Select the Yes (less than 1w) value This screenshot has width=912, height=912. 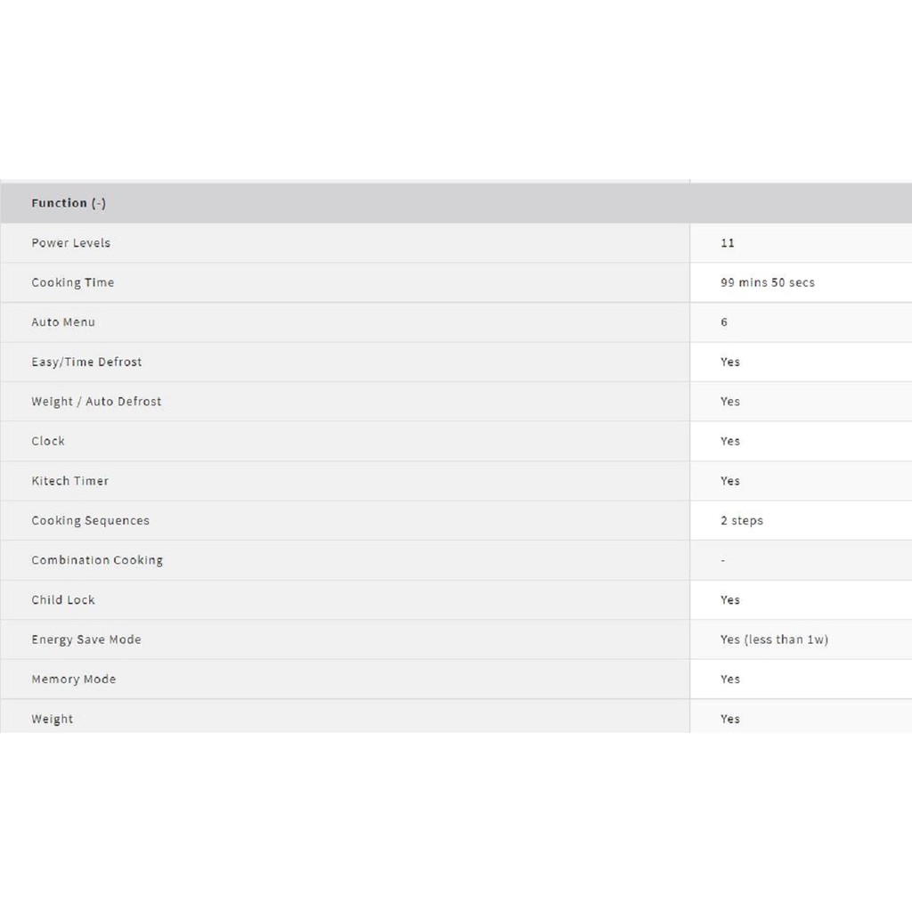tap(774, 639)
